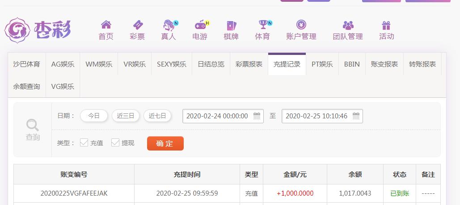Switch to the 彩票报表 tab
The width and height of the screenshot is (460, 205).
point(249,64)
